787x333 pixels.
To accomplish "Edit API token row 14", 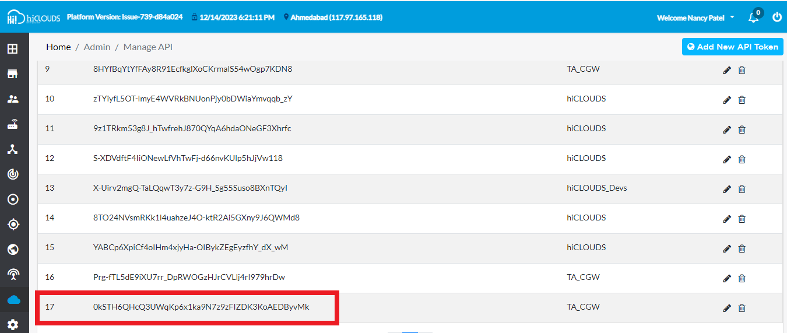I will (727, 219).
